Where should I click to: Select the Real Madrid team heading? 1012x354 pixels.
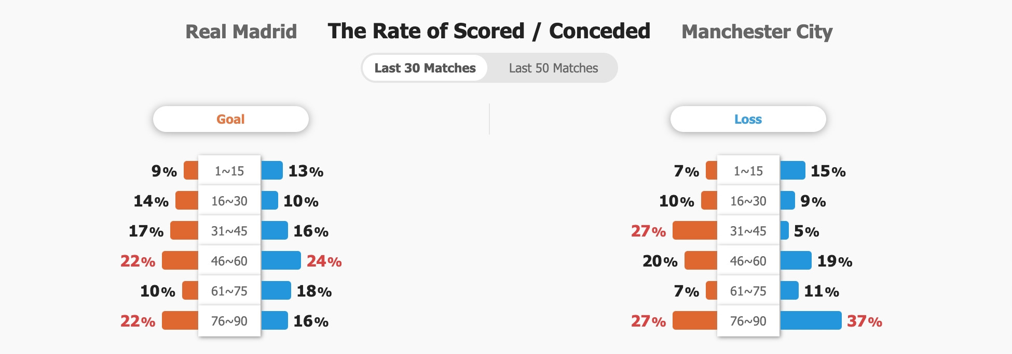click(x=241, y=32)
